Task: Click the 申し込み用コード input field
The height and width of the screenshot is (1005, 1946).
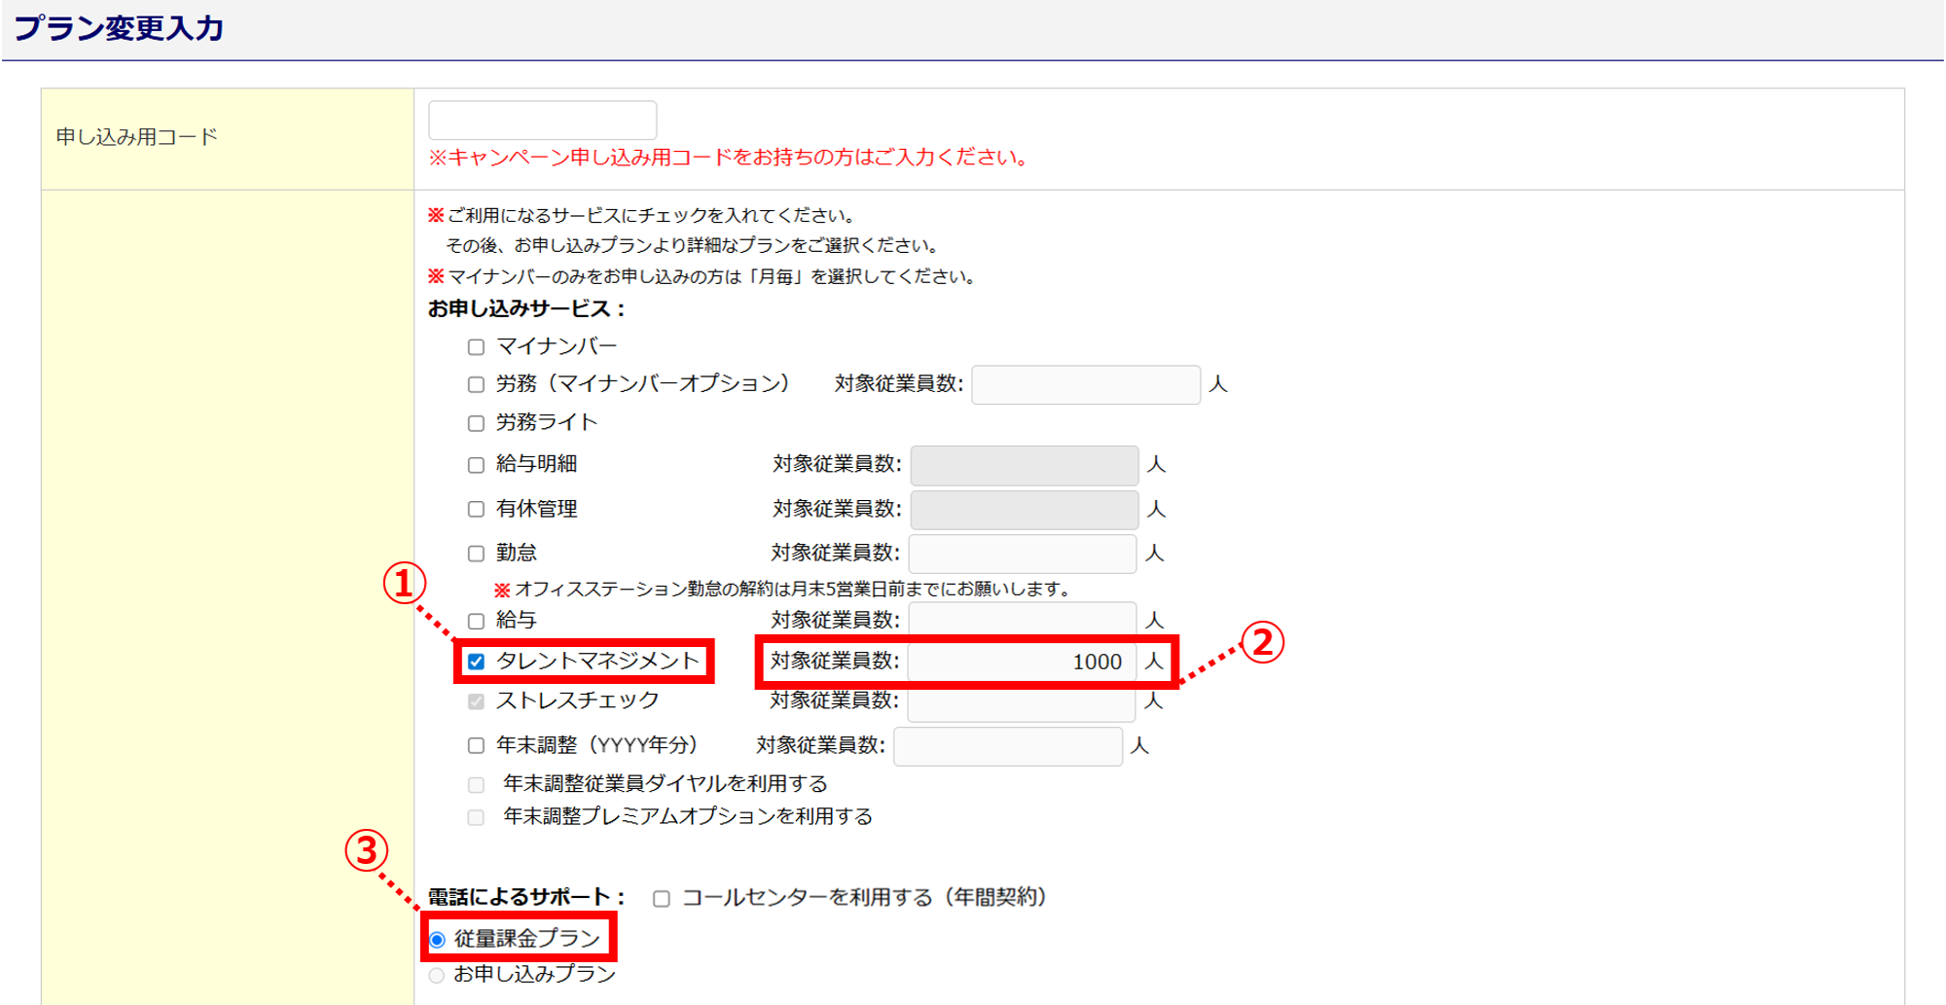Action: click(x=543, y=121)
